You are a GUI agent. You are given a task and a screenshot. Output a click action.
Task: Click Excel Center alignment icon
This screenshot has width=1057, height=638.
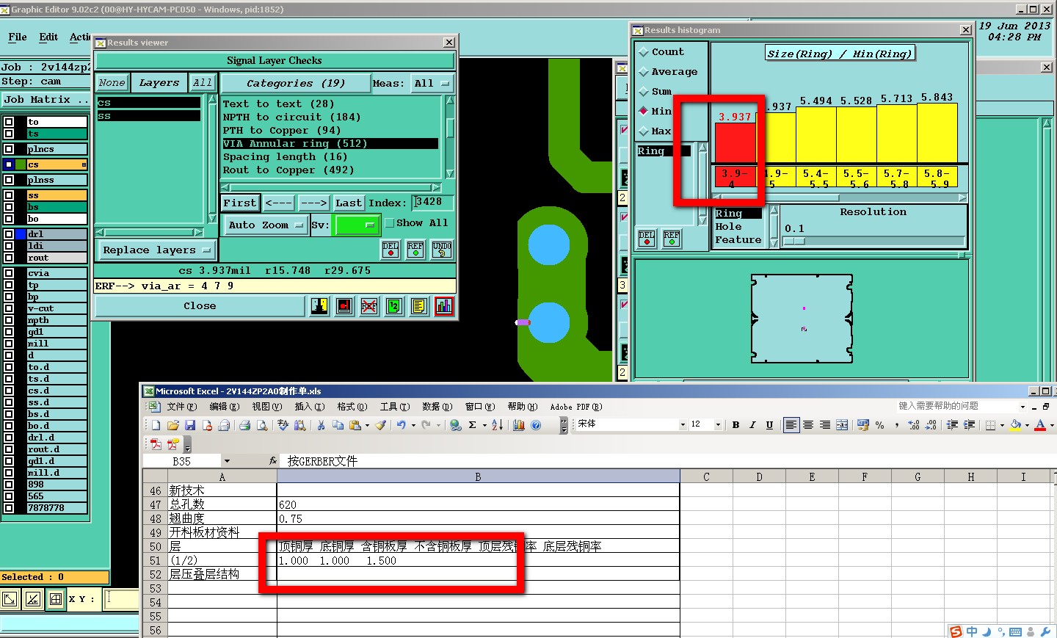click(808, 425)
